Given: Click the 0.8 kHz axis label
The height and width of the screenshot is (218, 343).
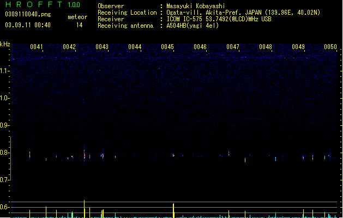Looking at the screenshot, I should (5, 153).
